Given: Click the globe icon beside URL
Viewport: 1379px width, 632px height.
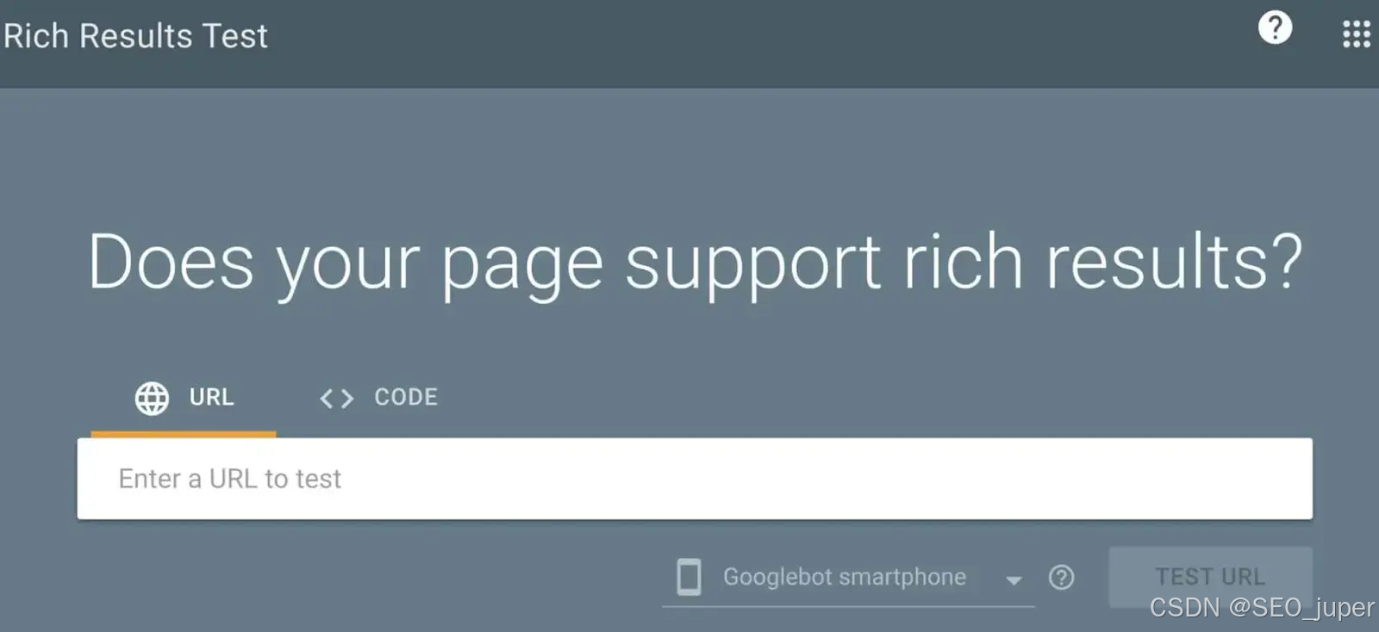Looking at the screenshot, I should [152, 398].
